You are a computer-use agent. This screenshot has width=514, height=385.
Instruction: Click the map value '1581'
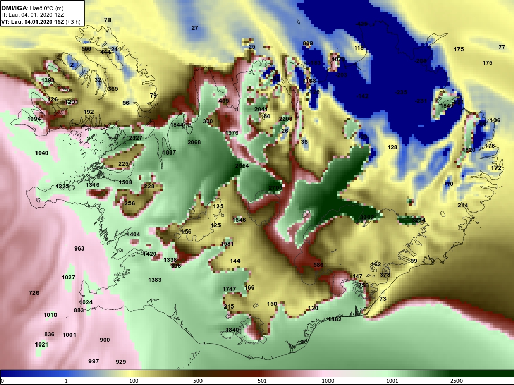point(227,244)
